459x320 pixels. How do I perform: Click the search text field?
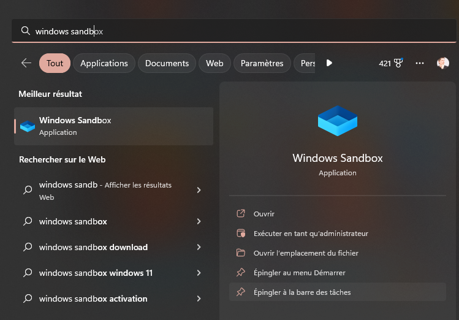coord(233,31)
